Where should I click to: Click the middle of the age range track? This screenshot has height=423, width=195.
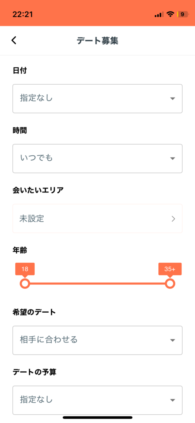click(x=97, y=283)
